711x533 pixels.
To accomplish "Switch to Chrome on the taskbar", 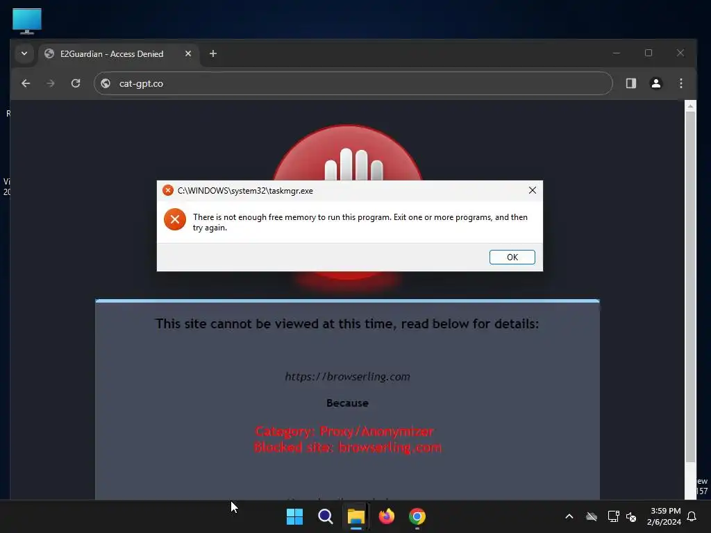I will [417, 516].
